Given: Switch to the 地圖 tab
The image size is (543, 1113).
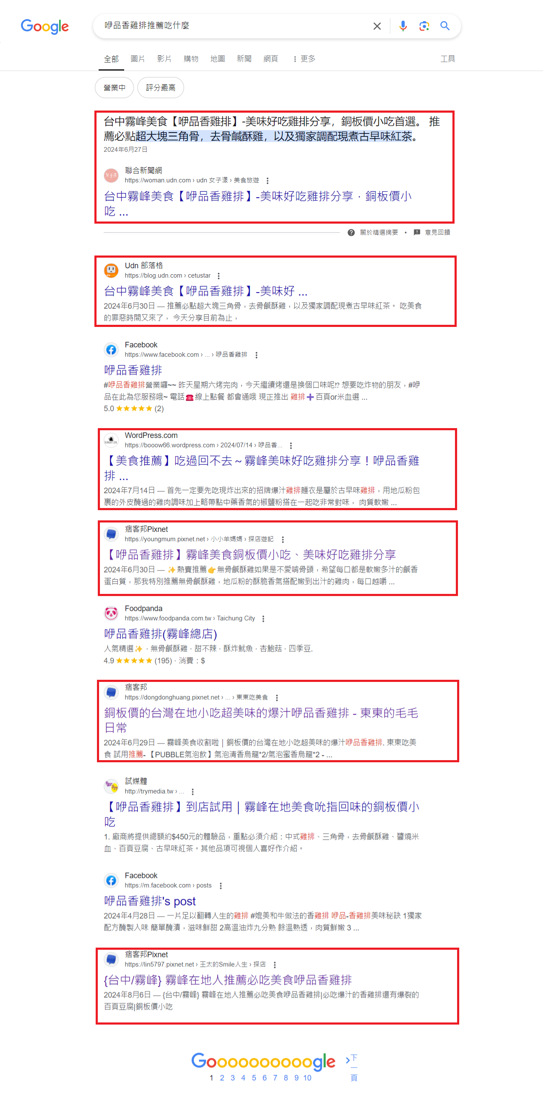Looking at the screenshot, I should pos(218,59).
